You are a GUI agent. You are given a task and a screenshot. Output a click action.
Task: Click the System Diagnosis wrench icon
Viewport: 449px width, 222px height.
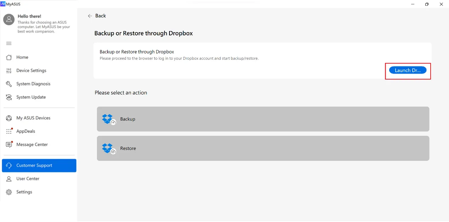[x=8, y=84]
